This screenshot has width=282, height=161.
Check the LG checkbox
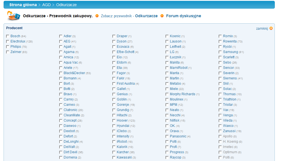(167, 52)
